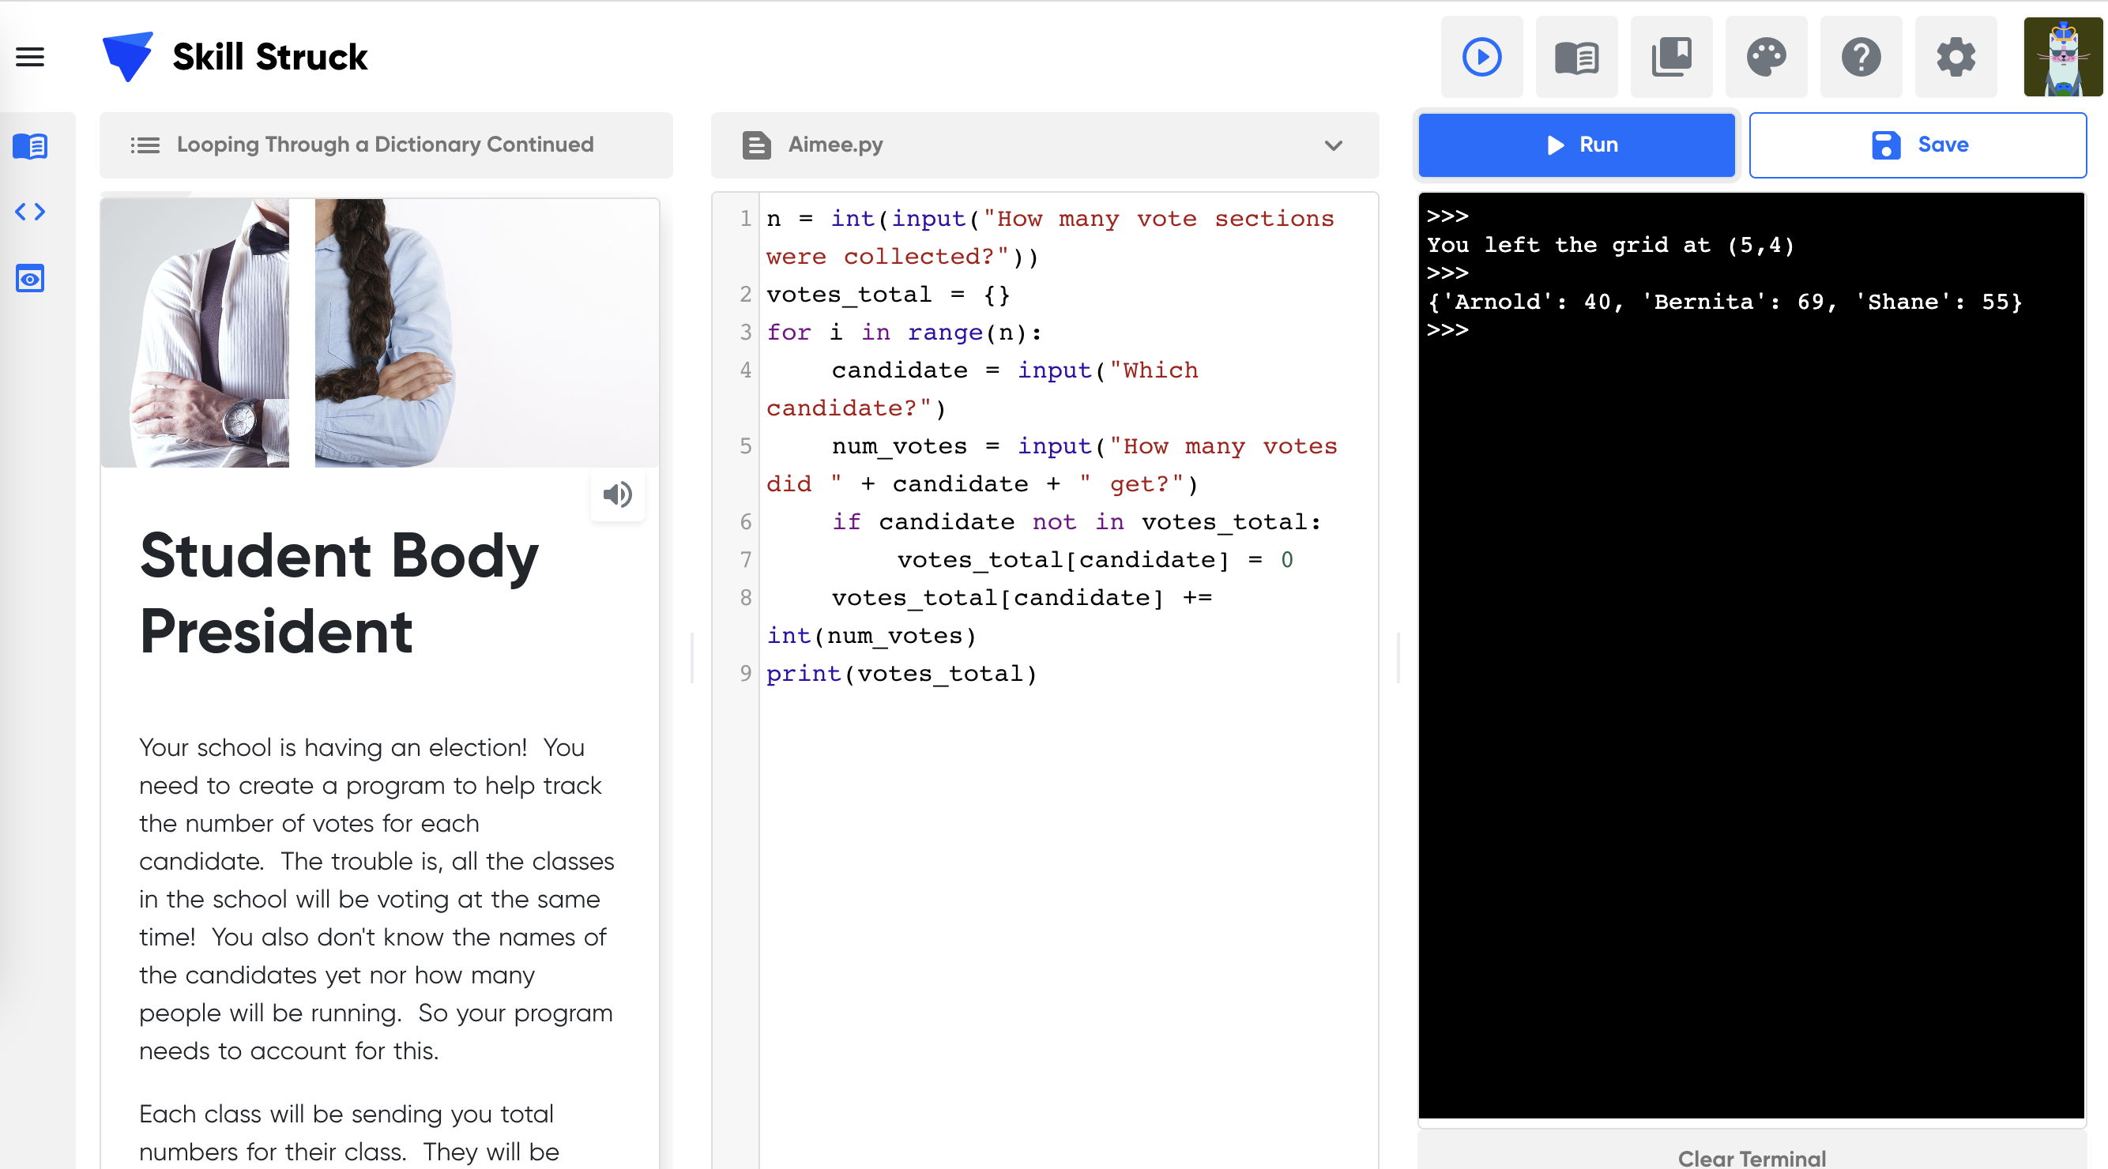Image resolution: width=2108 pixels, height=1169 pixels.
Task: Click line 7 votes_total[candidate] = 0
Action: click(1095, 559)
